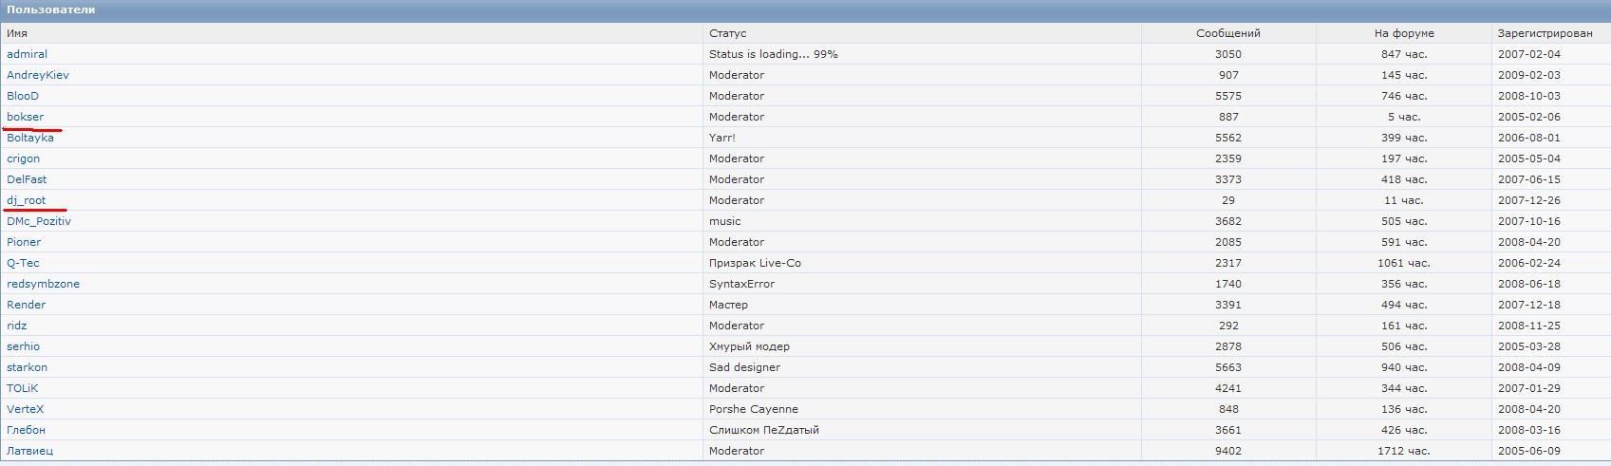Image resolution: width=1611 pixels, height=466 pixels.
Task: Click the Имя column header
Action: click(x=17, y=33)
